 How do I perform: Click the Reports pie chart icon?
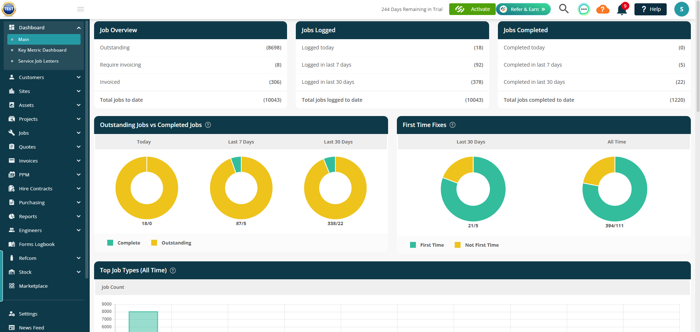point(12,216)
